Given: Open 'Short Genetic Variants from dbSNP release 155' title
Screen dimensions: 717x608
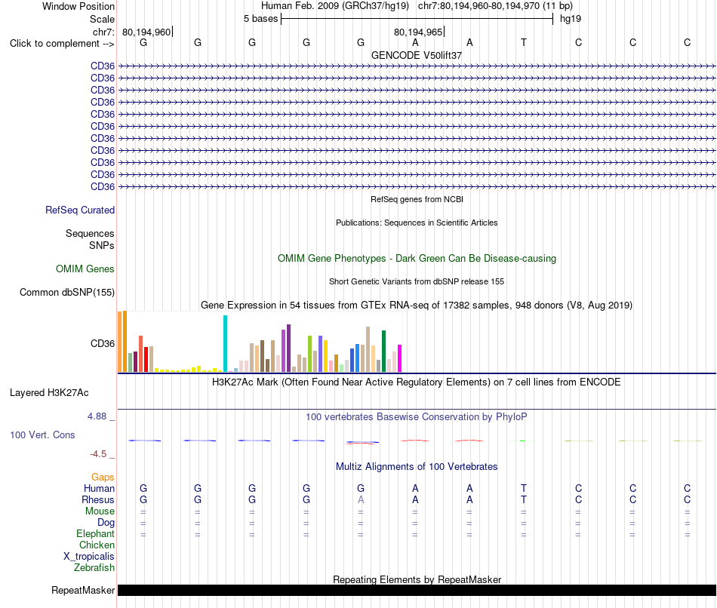Looking at the screenshot, I should coord(417,281).
